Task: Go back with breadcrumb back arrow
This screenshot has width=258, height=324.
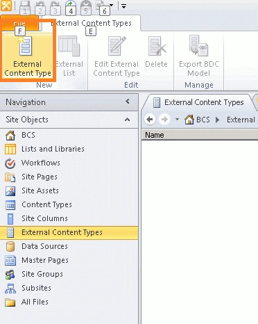Action: coord(150,120)
